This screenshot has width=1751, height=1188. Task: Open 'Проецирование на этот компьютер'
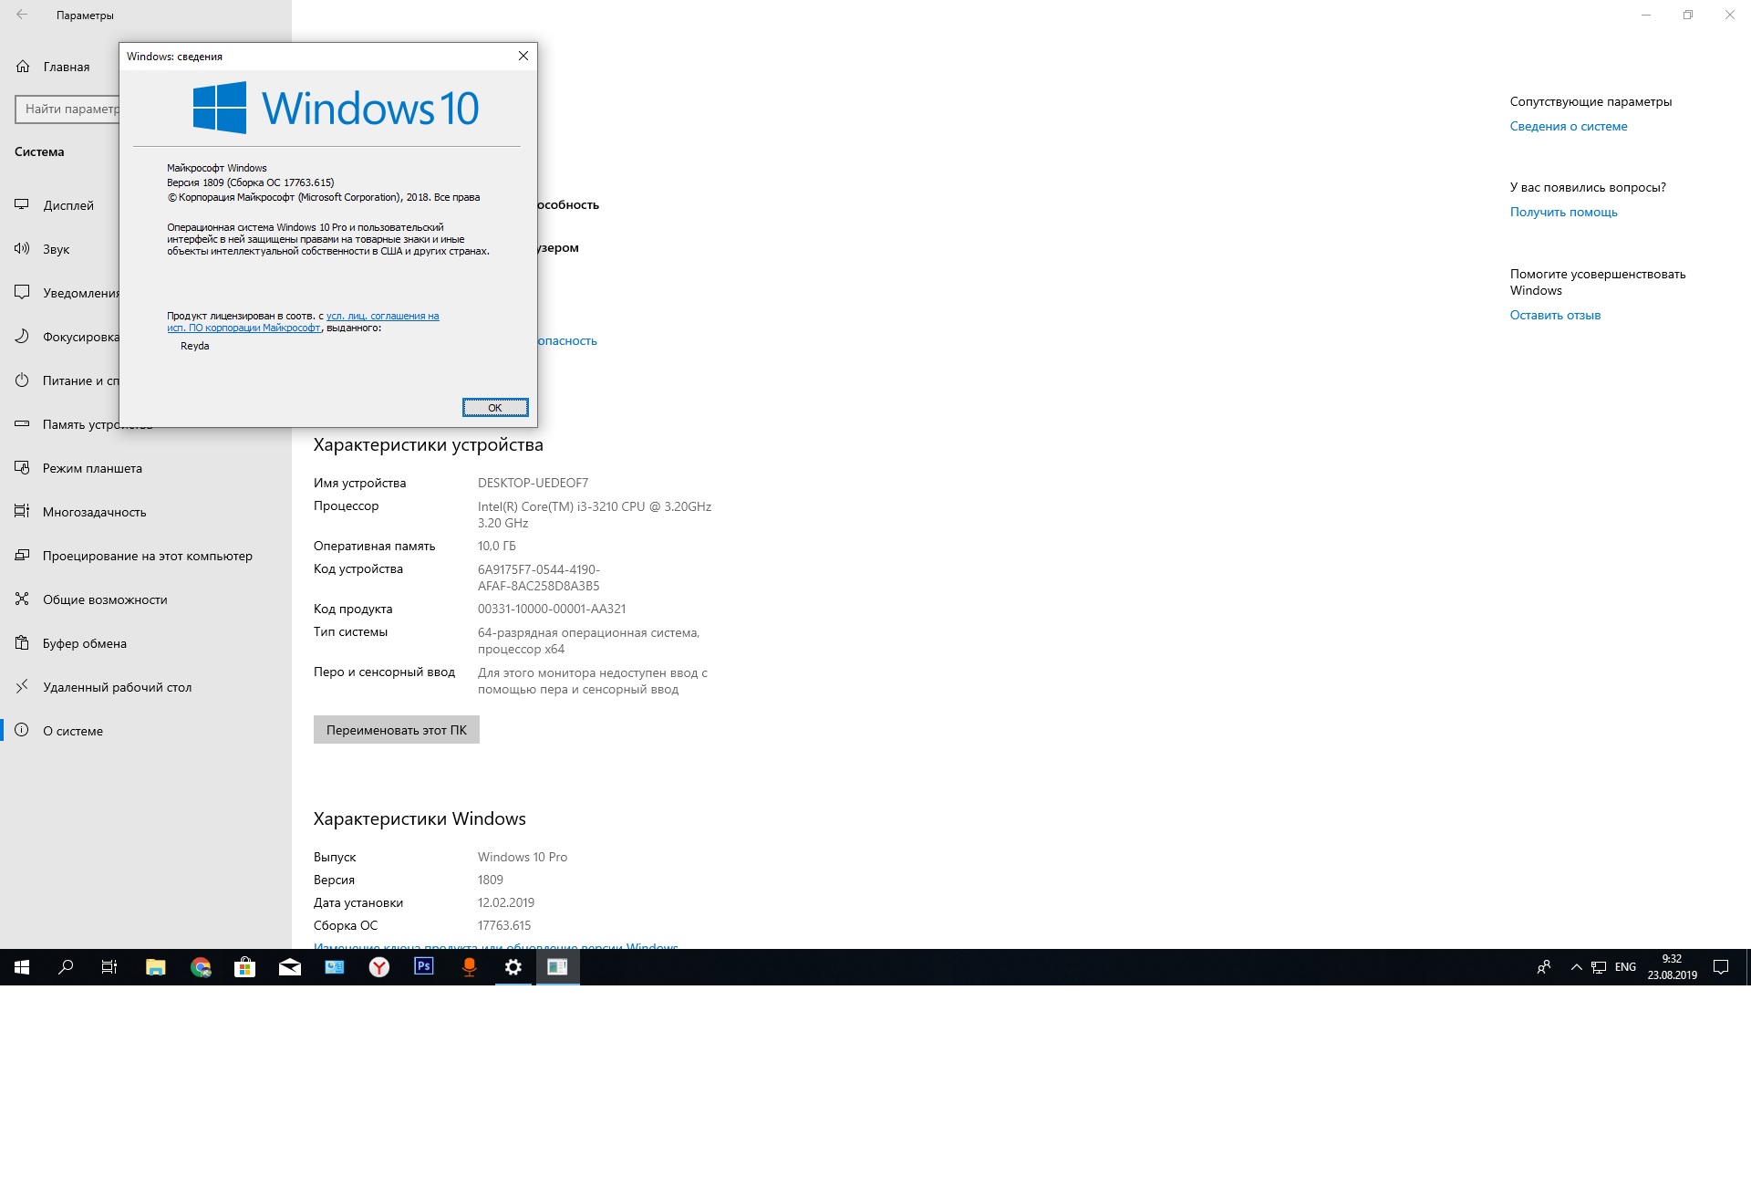pos(146,556)
